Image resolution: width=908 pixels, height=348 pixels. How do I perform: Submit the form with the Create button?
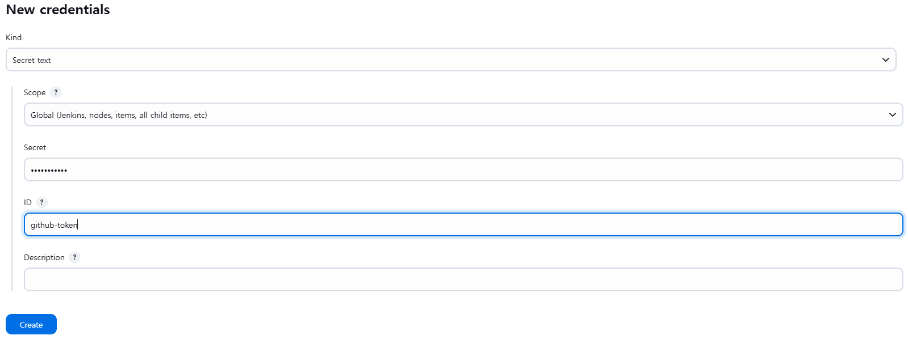31,324
